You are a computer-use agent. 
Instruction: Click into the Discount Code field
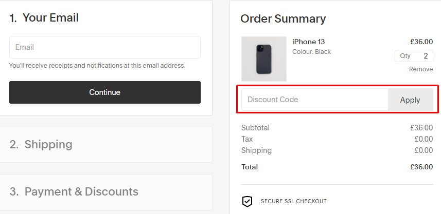(314, 100)
